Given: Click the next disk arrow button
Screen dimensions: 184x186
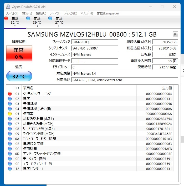Looking at the screenshot, I should tap(175, 34).
